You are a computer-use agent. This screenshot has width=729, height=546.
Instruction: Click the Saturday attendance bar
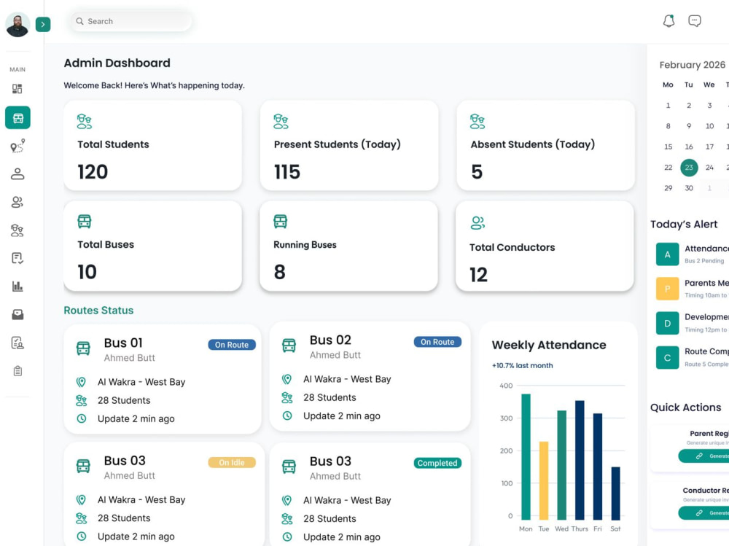[615, 493]
